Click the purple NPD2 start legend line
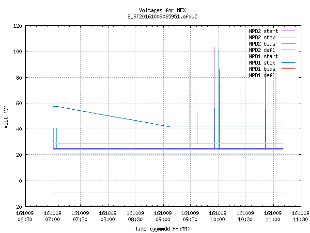The height and width of the screenshot is (233, 310). [x=288, y=31]
